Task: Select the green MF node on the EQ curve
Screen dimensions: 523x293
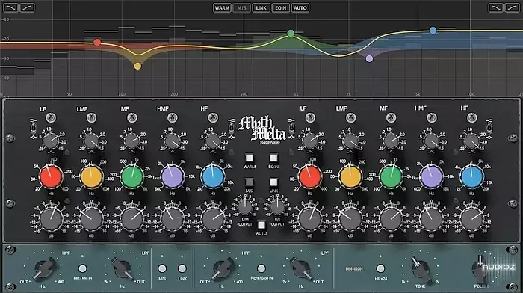Action: [291, 34]
